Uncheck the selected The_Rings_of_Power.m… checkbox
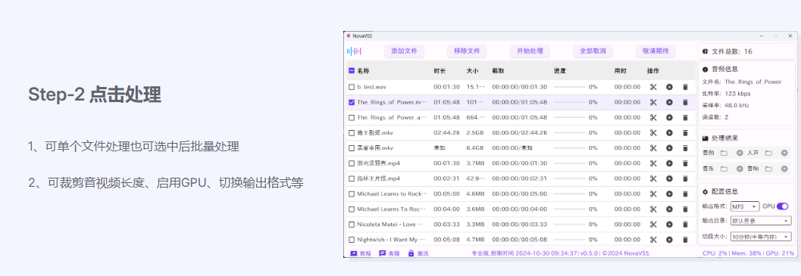This screenshot has width=801, height=276. pyautogui.click(x=352, y=102)
